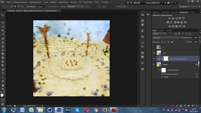Open the Opacity slider arrow

[x=199, y=38]
